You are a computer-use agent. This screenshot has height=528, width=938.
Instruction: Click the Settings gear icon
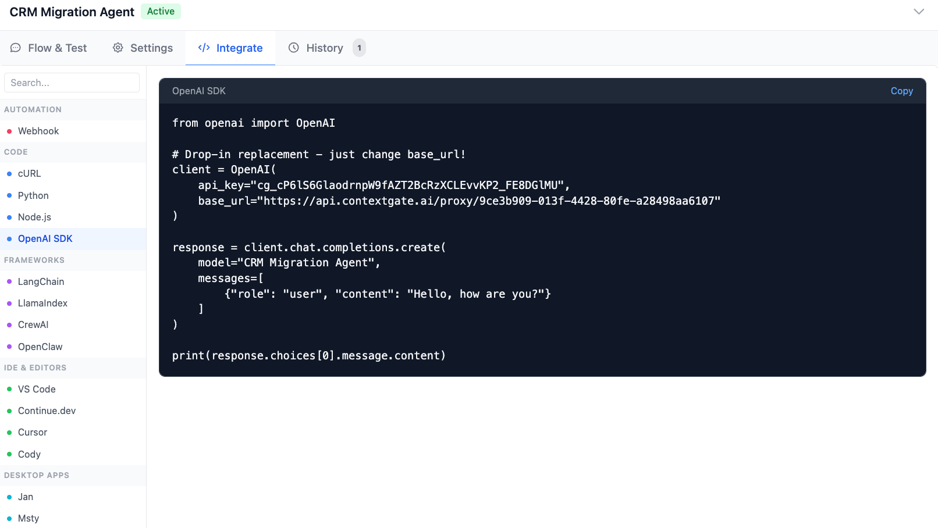(x=118, y=48)
